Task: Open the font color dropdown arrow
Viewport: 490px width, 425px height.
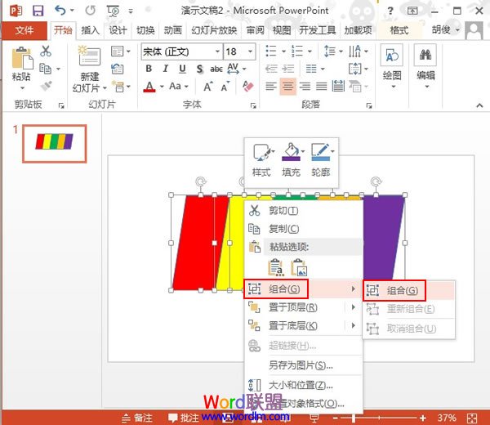Action: 162,87
